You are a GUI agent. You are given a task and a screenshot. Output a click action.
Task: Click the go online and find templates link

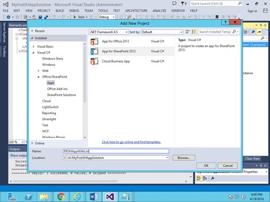click(131, 142)
